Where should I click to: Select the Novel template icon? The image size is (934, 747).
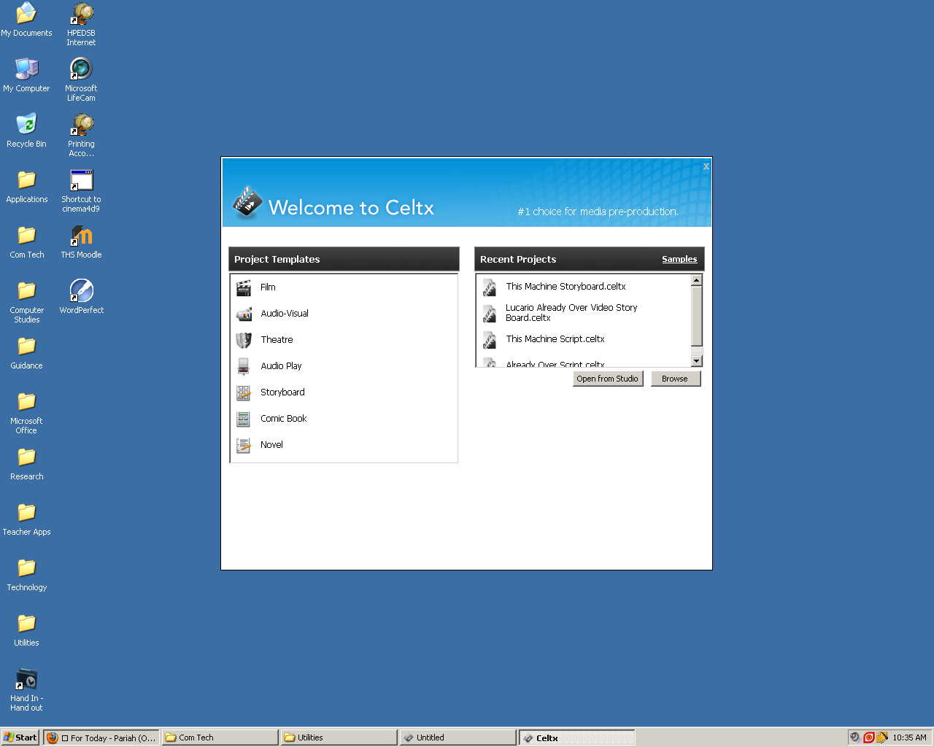(244, 445)
